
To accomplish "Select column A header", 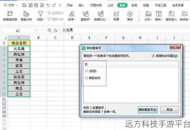I will tap(19, 38).
